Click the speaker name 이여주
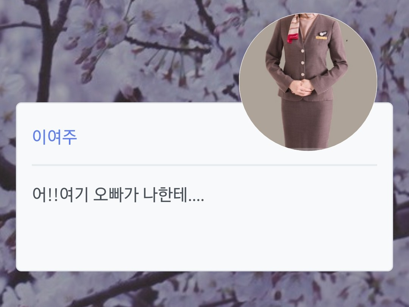 (55, 137)
